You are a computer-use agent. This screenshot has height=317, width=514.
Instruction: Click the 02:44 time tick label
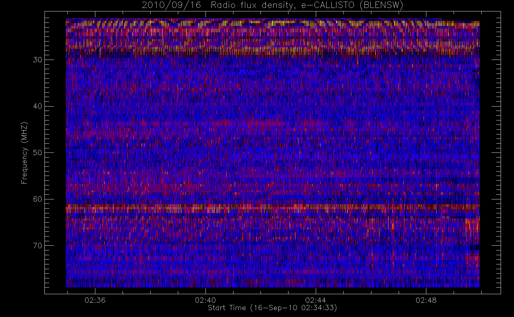315,300
